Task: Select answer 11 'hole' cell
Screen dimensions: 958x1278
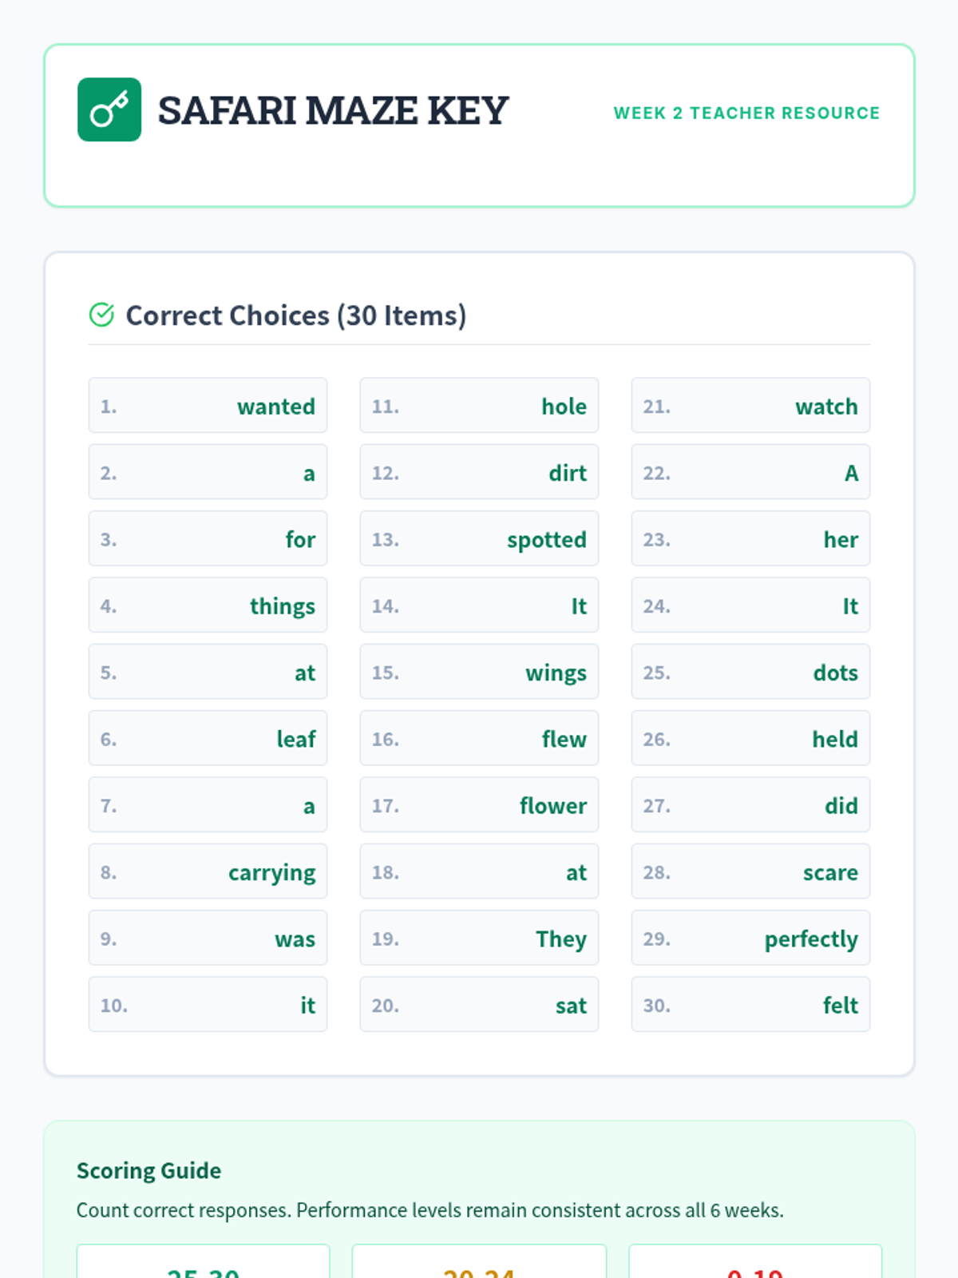Action: (x=479, y=406)
